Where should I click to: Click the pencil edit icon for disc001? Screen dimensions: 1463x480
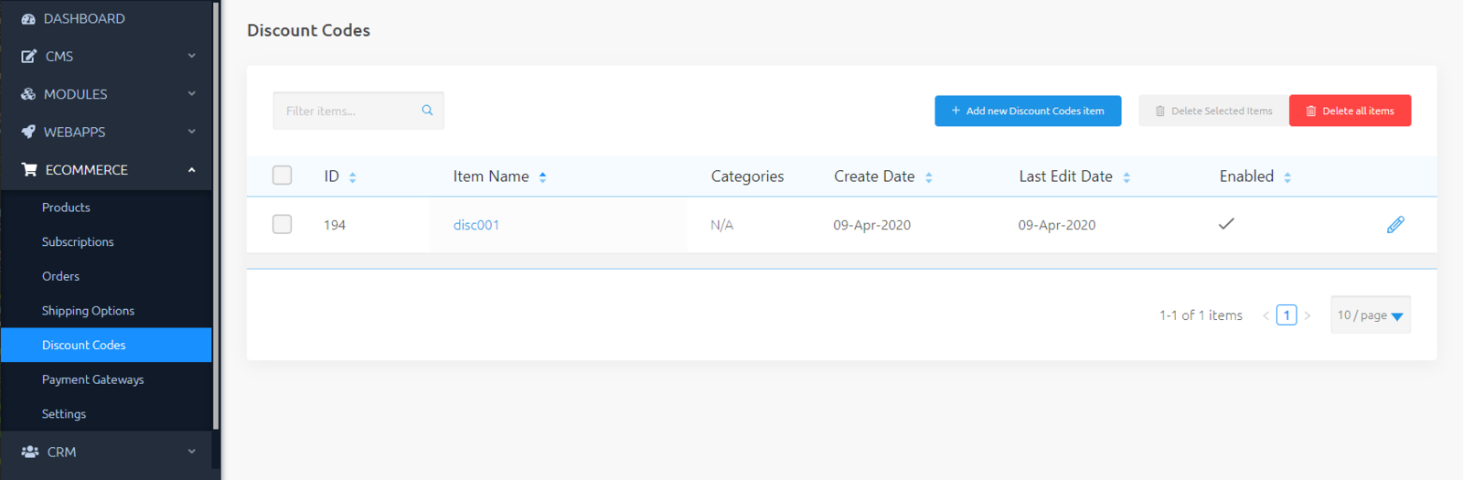point(1394,225)
